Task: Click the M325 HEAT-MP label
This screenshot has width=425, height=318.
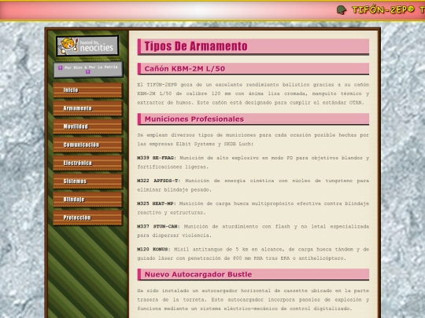Action: (156, 203)
